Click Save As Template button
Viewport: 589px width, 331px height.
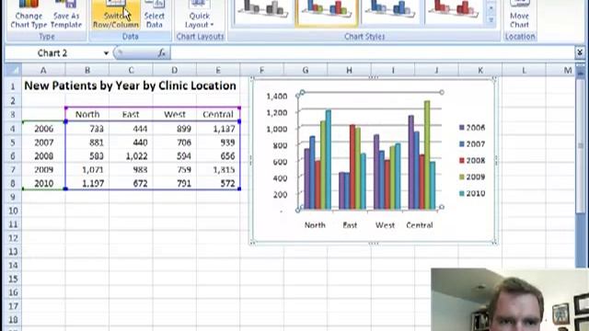point(66,15)
